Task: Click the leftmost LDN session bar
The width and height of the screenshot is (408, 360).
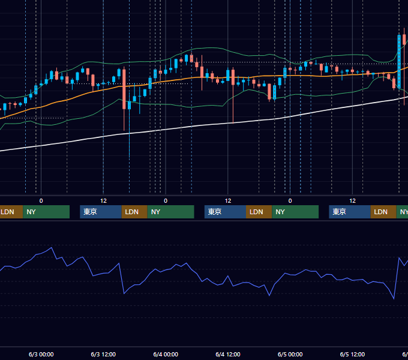Action: (11, 212)
